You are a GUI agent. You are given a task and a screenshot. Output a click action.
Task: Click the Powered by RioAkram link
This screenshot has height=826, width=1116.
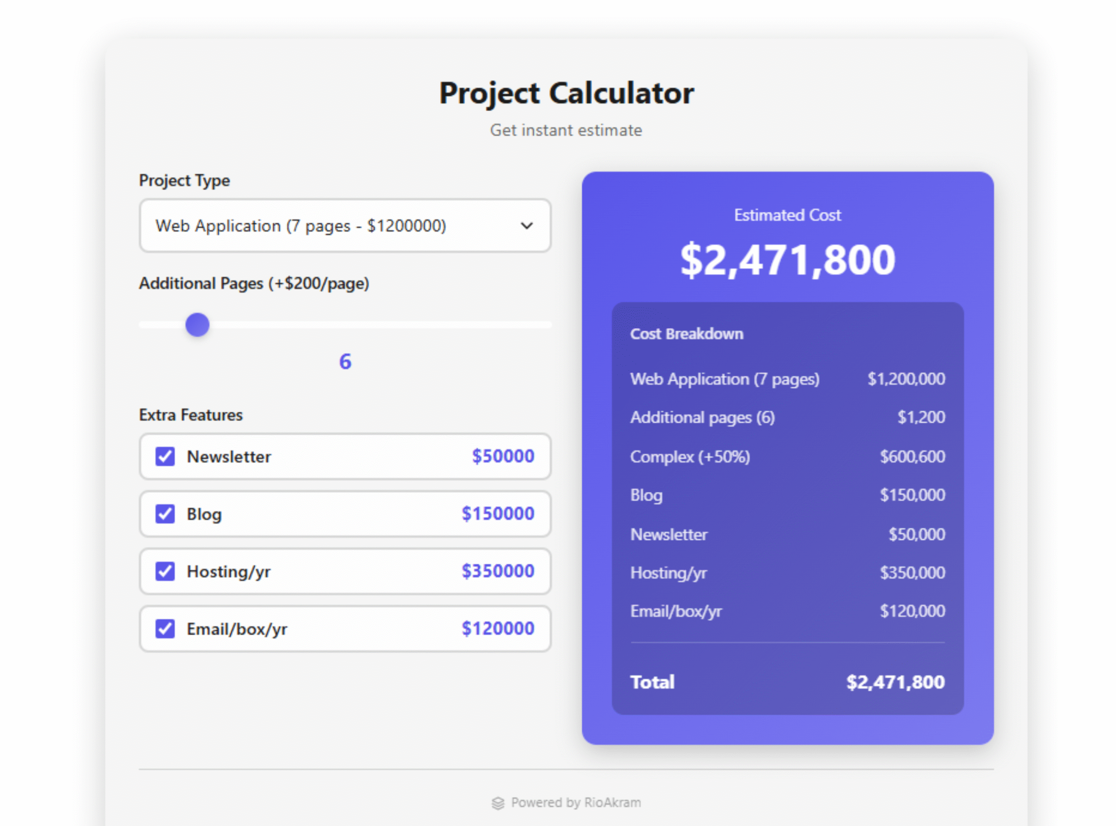click(x=575, y=803)
